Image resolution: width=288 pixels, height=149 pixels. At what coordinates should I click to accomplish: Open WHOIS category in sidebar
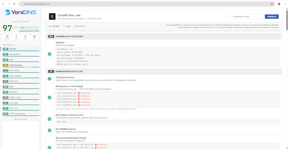21,49
